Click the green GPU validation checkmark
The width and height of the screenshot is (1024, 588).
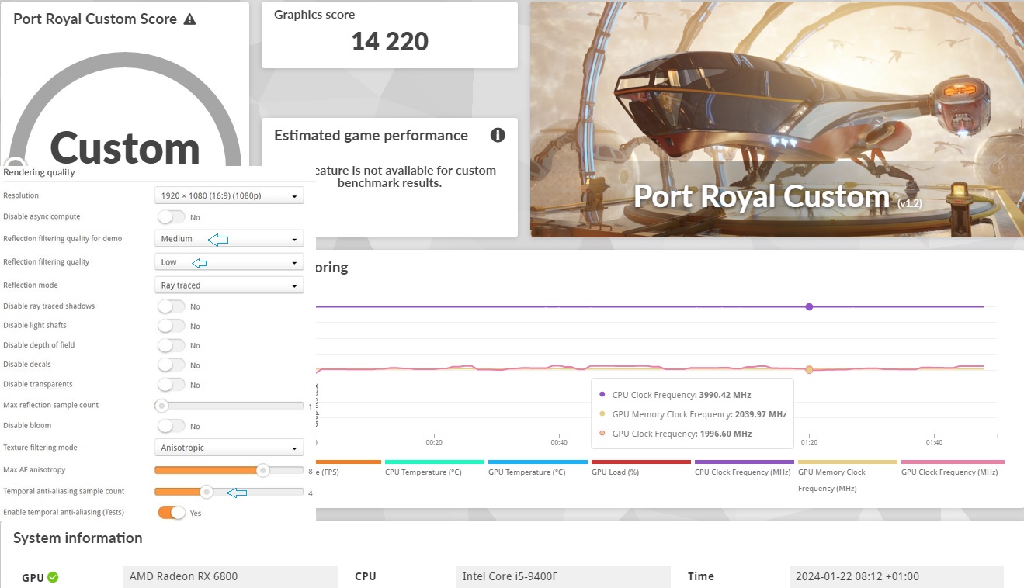click(x=52, y=577)
